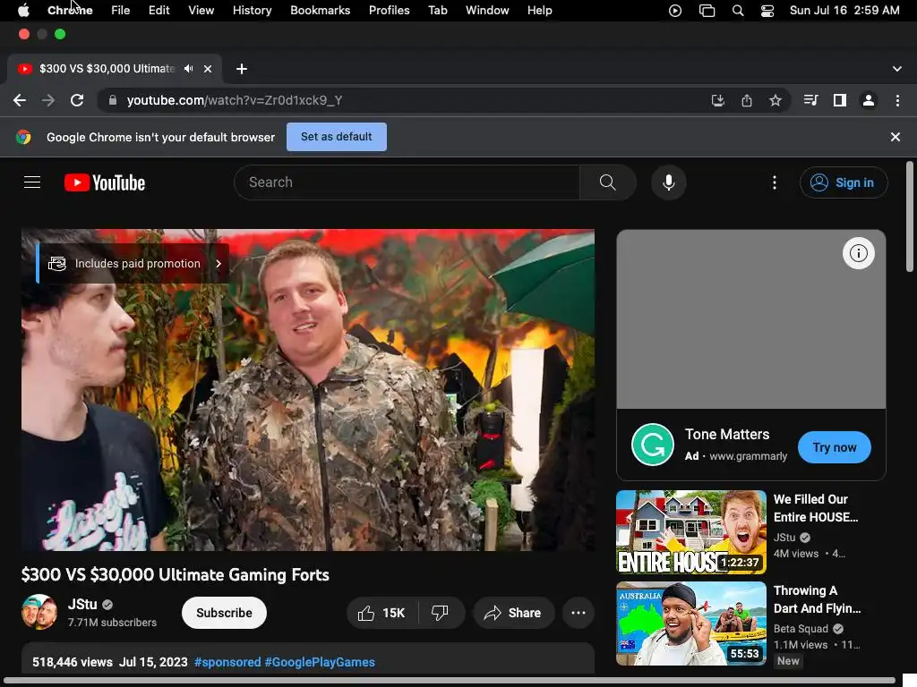Toggle the Chrome side panel
Screen dimensions: 917x687
point(840,100)
